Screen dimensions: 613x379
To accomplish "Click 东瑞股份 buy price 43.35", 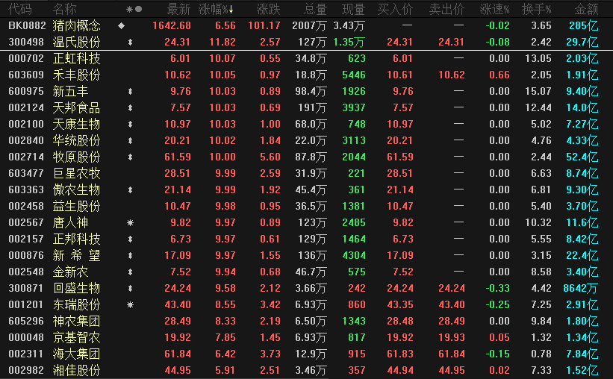I will click(400, 304).
